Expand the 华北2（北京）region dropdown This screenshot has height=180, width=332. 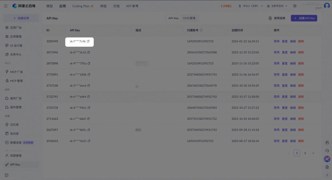point(251,6)
